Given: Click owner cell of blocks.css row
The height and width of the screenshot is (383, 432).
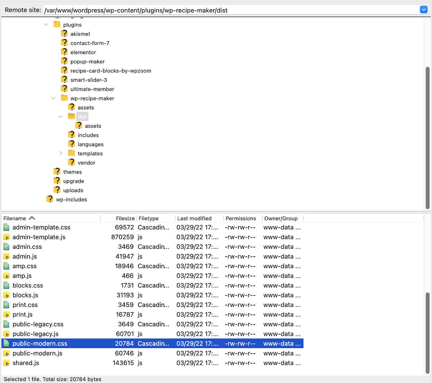Looking at the screenshot, I should point(282,285).
